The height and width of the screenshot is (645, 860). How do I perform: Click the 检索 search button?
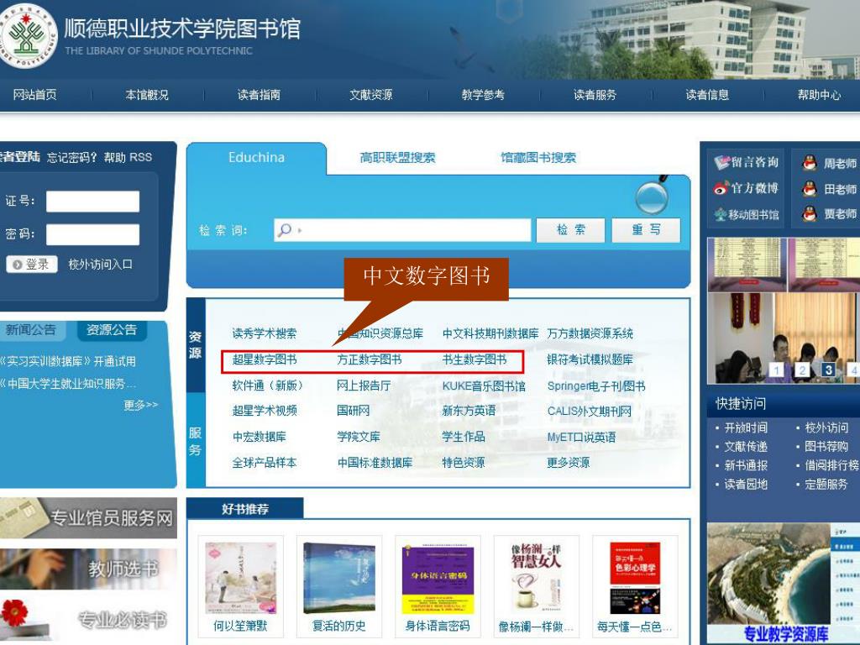pyautogui.click(x=570, y=230)
